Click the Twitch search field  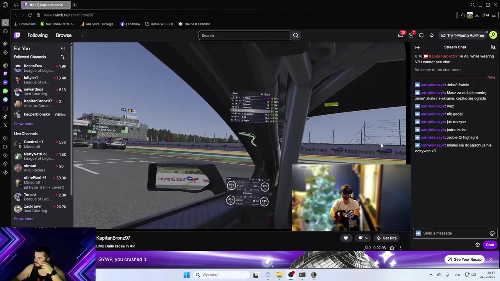click(x=245, y=36)
